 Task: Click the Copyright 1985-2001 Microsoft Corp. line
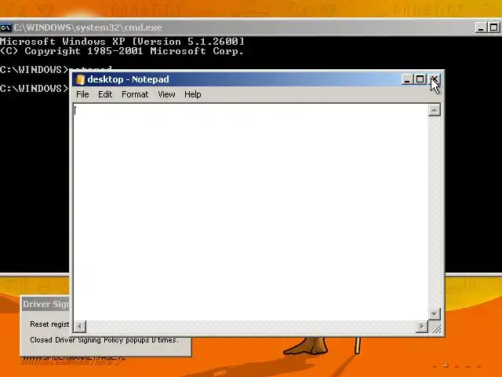tap(122, 51)
